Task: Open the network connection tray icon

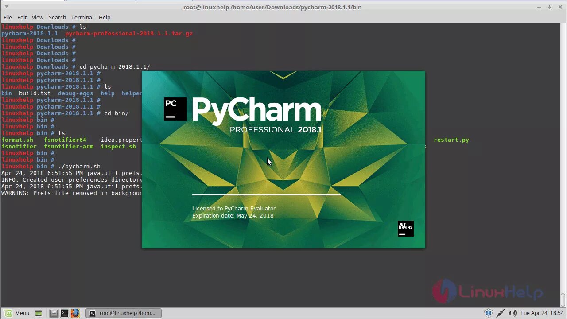Action: (x=501, y=313)
